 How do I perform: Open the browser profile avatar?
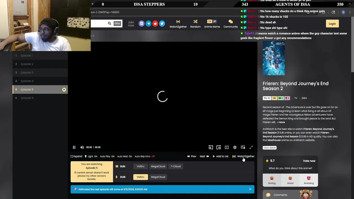(x=343, y=12)
